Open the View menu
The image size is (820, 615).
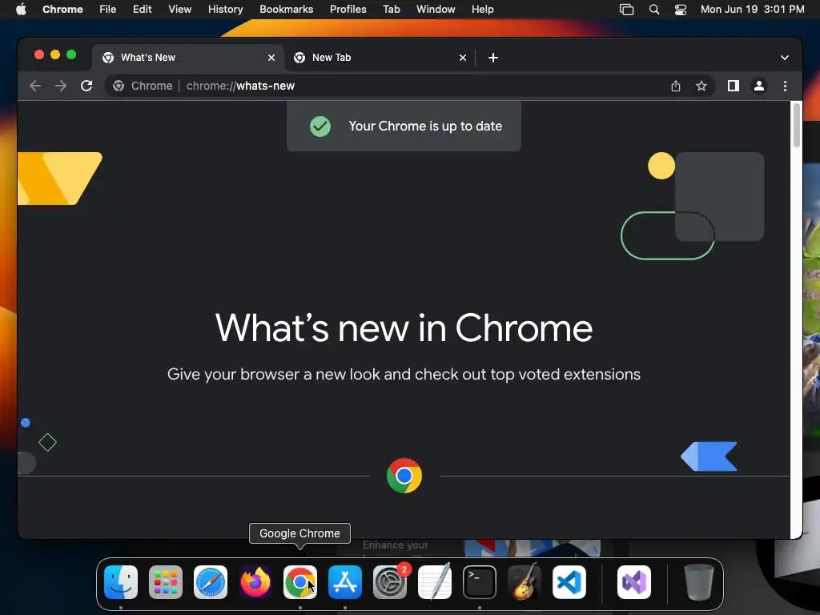180,10
